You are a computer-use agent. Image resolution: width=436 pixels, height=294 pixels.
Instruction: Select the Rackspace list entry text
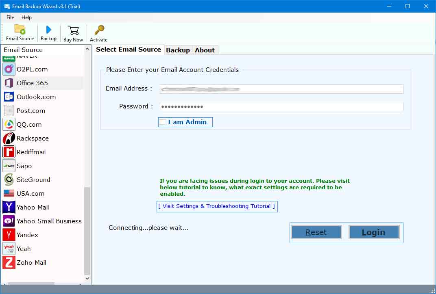click(33, 138)
